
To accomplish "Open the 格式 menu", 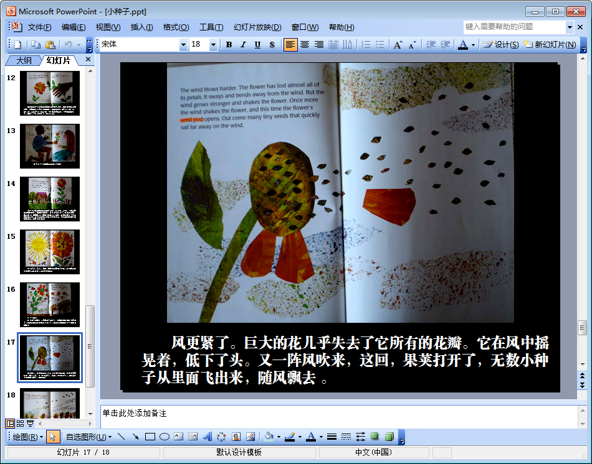I will 176,27.
